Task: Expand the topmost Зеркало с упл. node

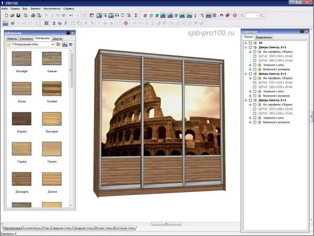Action: point(250,65)
